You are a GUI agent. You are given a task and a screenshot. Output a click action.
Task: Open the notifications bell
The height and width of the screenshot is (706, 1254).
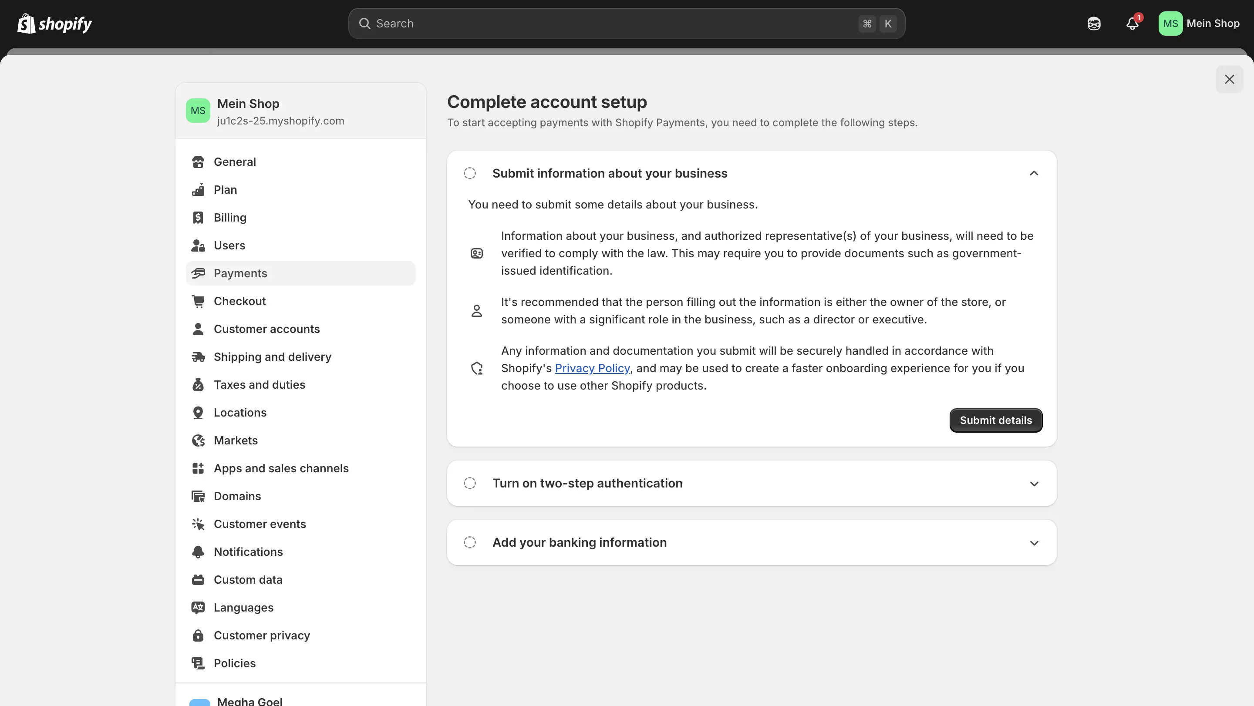point(1132,24)
